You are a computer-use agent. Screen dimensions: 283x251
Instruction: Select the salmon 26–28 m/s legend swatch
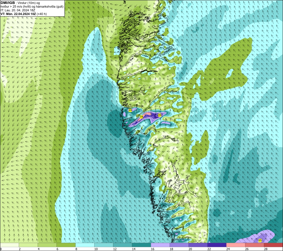(255, 245)
